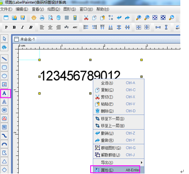
Task: Click the zoom in magnifier icon
Action: (x=138, y=17)
